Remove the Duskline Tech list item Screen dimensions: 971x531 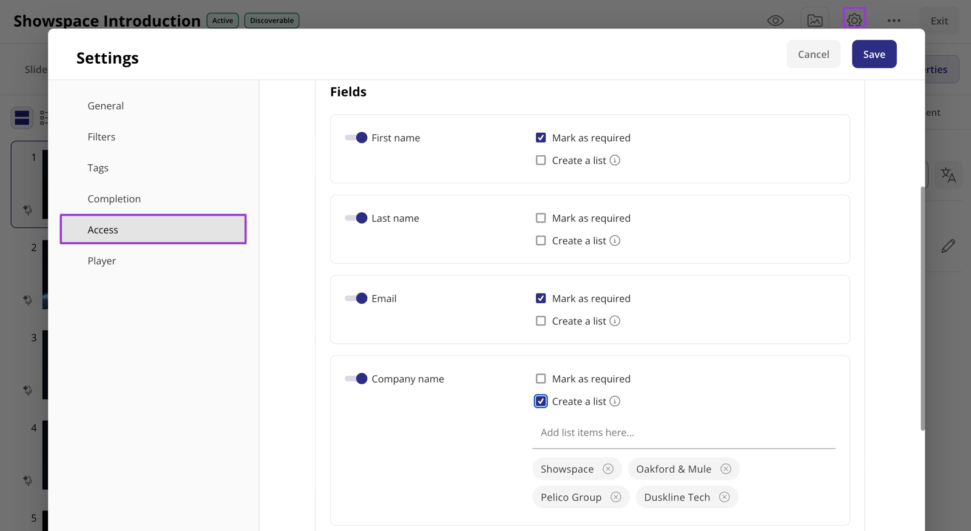725,497
